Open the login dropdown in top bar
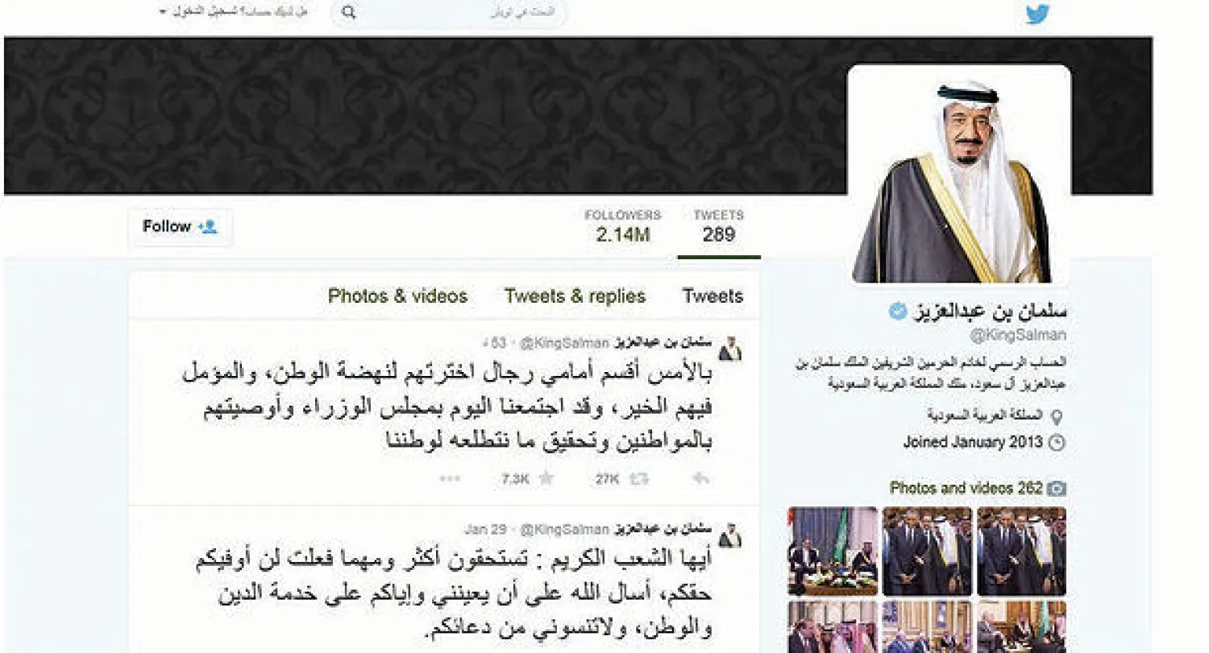Viewport: 1209px width, 653px height. [x=234, y=12]
